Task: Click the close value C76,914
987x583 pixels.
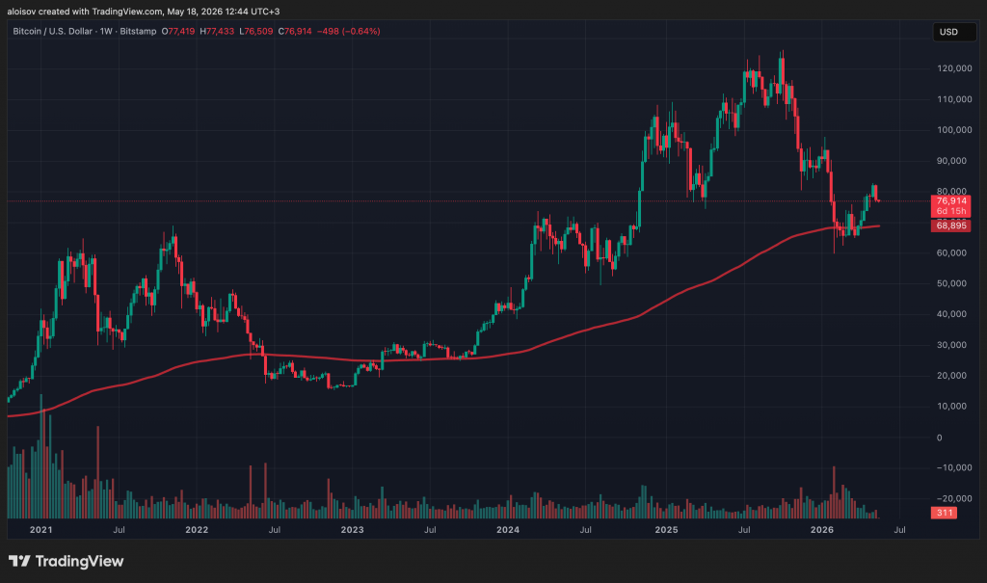Action: (295, 31)
